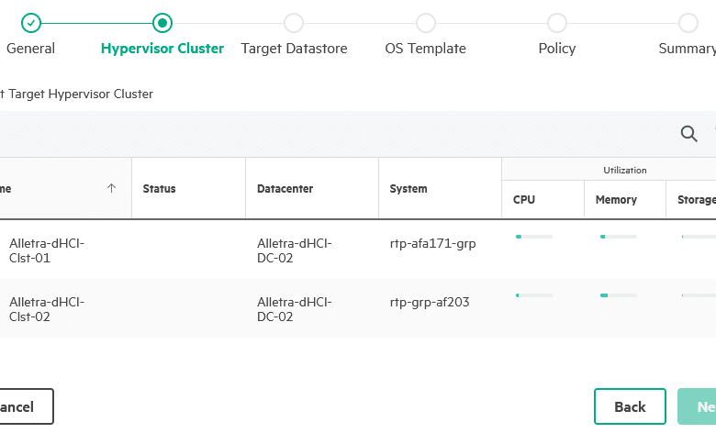Select the Summary step circle

pyautogui.click(x=688, y=23)
